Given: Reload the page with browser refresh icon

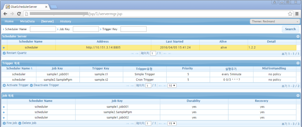Looking at the screenshot, I should click(x=19, y=14).
